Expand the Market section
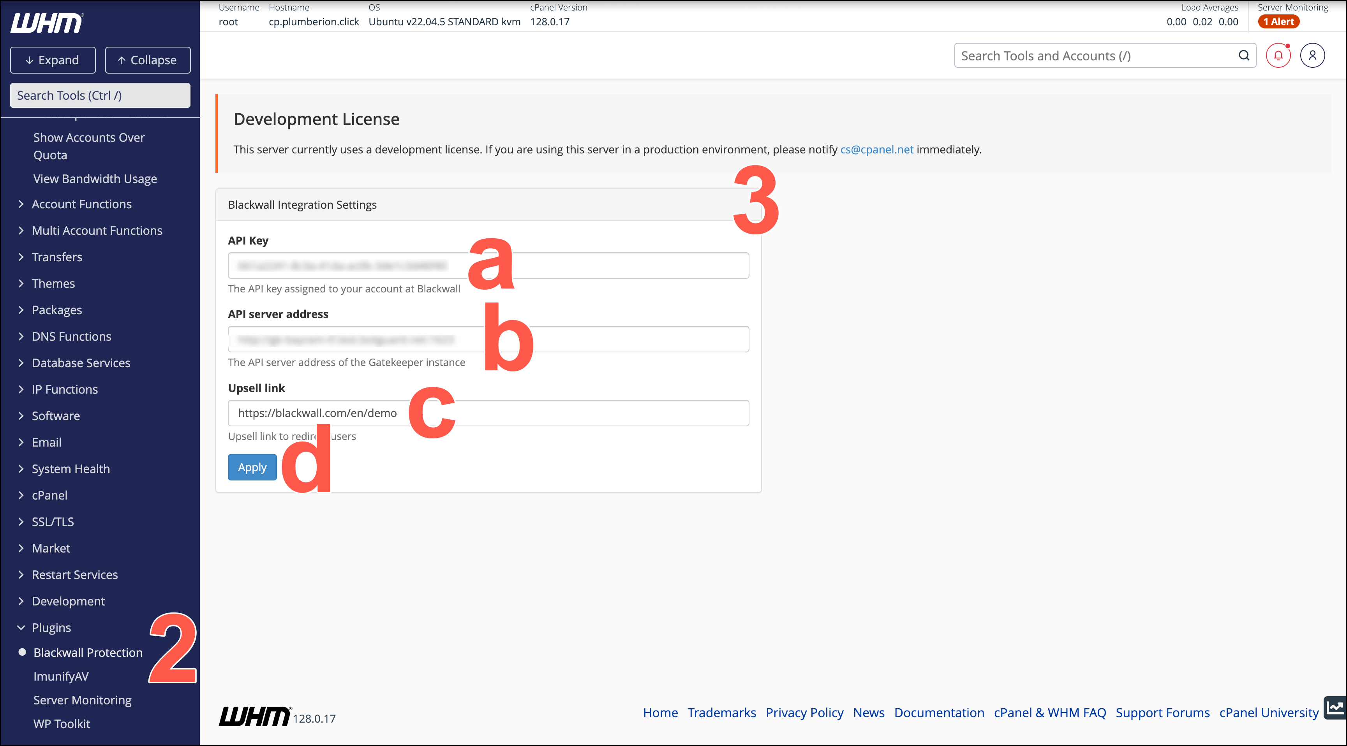 51,548
